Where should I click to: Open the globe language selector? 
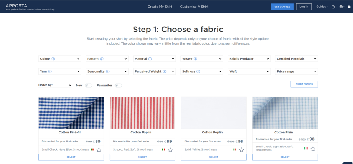(341, 7)
